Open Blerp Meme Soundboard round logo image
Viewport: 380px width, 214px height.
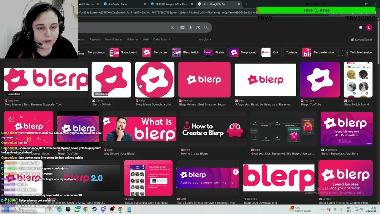155,80
